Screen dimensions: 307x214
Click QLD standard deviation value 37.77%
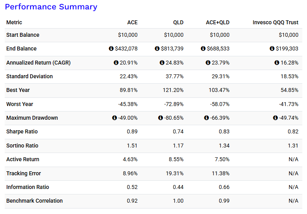coord(175,76)
